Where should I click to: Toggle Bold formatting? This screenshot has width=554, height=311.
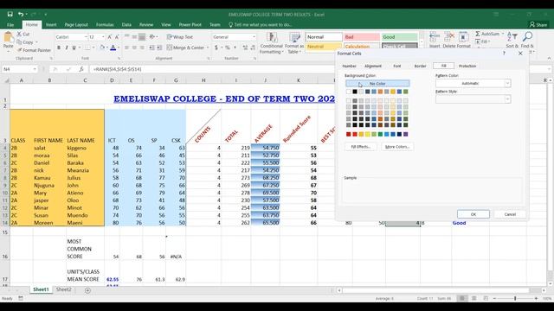tap(59, 48)
